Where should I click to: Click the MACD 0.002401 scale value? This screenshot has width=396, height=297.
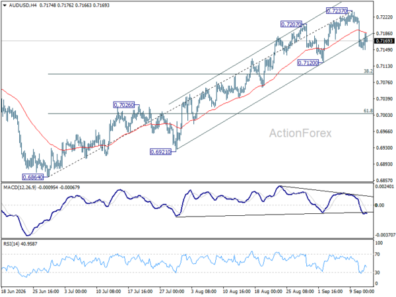click(385, 187)
